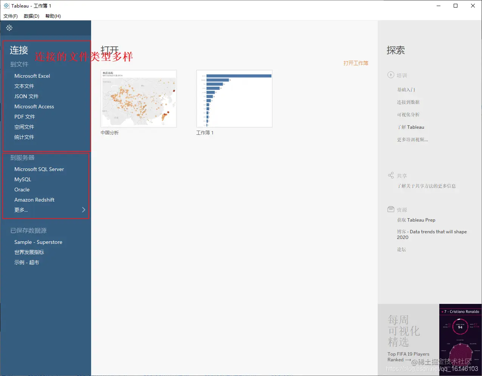
Task: Open 可视化分析 training link
Action: 408,115
